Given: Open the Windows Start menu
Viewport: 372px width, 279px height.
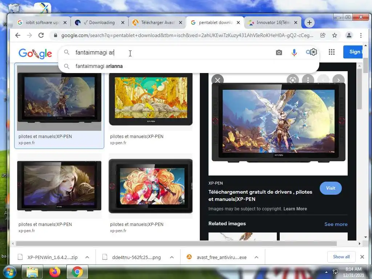Looking at the screenshot, I should (x=9, y=272).
